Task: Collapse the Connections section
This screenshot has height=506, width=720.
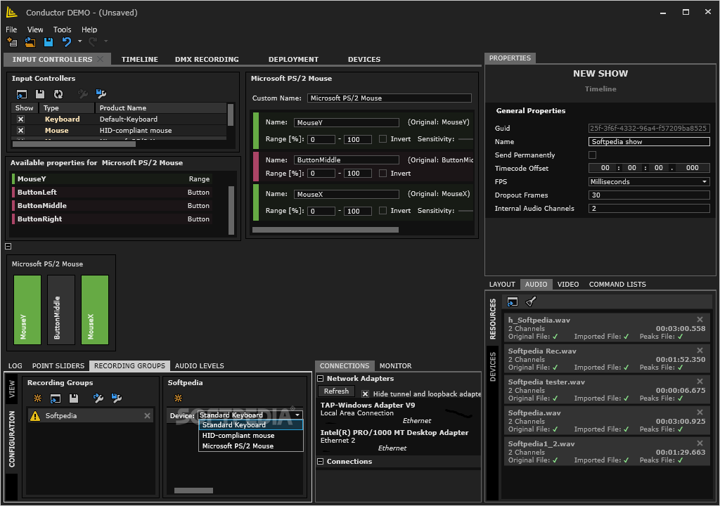Action: 321,462
